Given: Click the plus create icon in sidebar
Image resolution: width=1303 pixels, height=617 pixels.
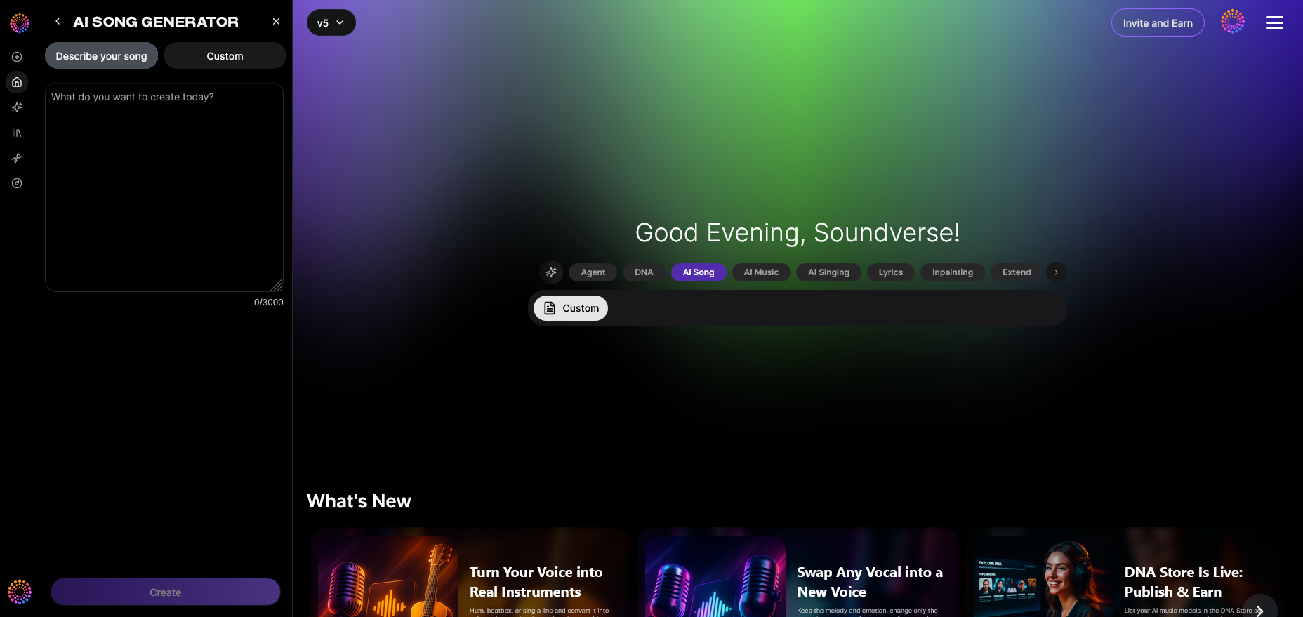Looking at the screenshot, I should (17, 57).
